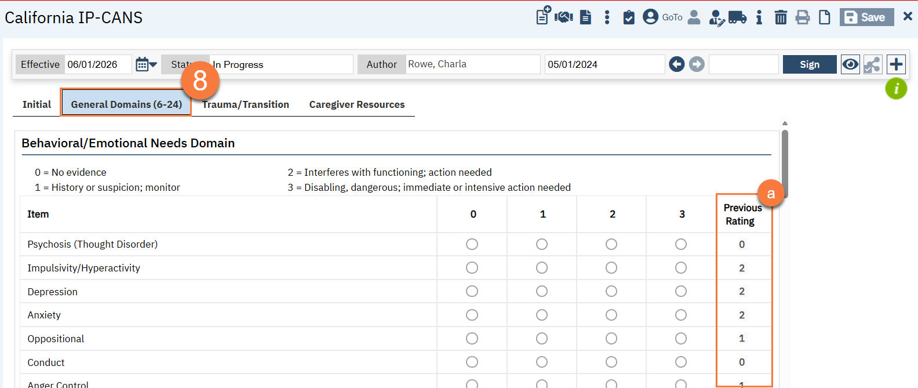This screenshot has width=918, height=388.
Task: Open the Author dropdown showing Rowe, Charla
Action: click(473, 64)
